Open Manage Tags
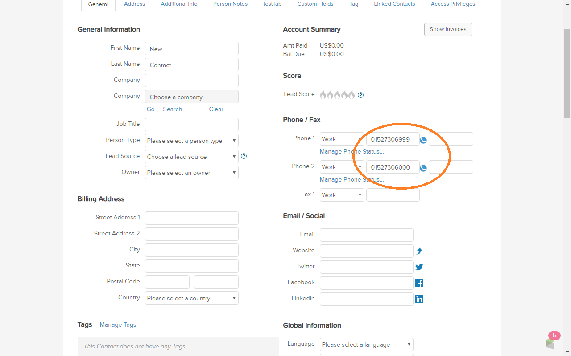This screenshot has height=356, width=571. (118, 324)
